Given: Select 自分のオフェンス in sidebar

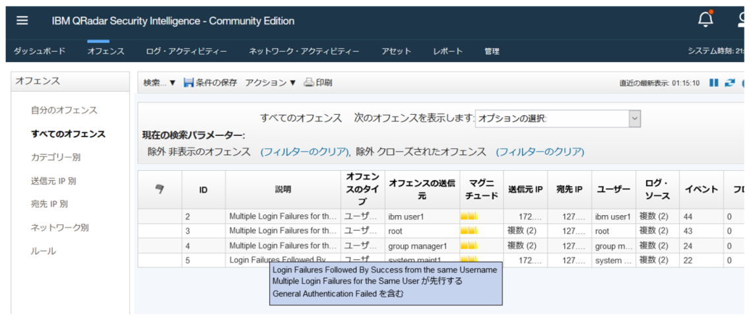Looking at the screenshot, I should point(65,110).
